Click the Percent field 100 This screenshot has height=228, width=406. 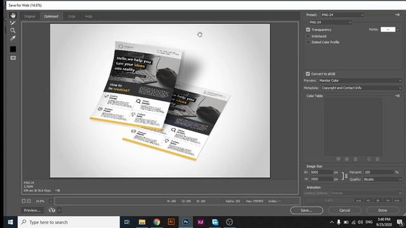tap(379, 172)
